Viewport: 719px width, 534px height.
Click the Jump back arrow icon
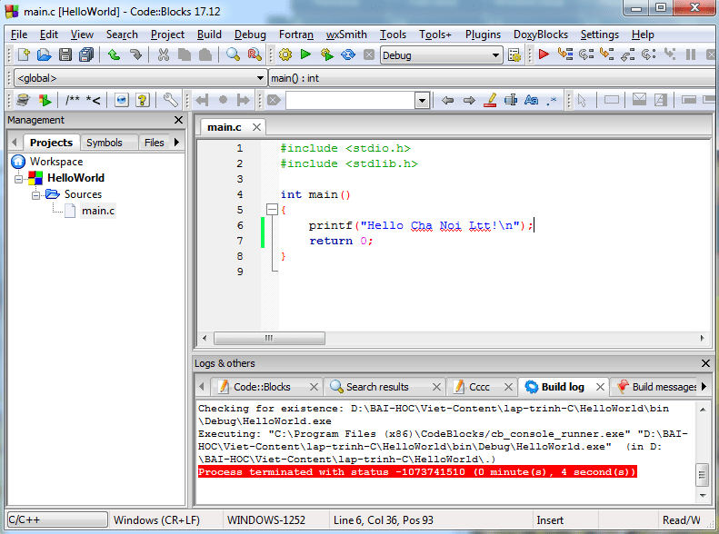tap(447, 100)
